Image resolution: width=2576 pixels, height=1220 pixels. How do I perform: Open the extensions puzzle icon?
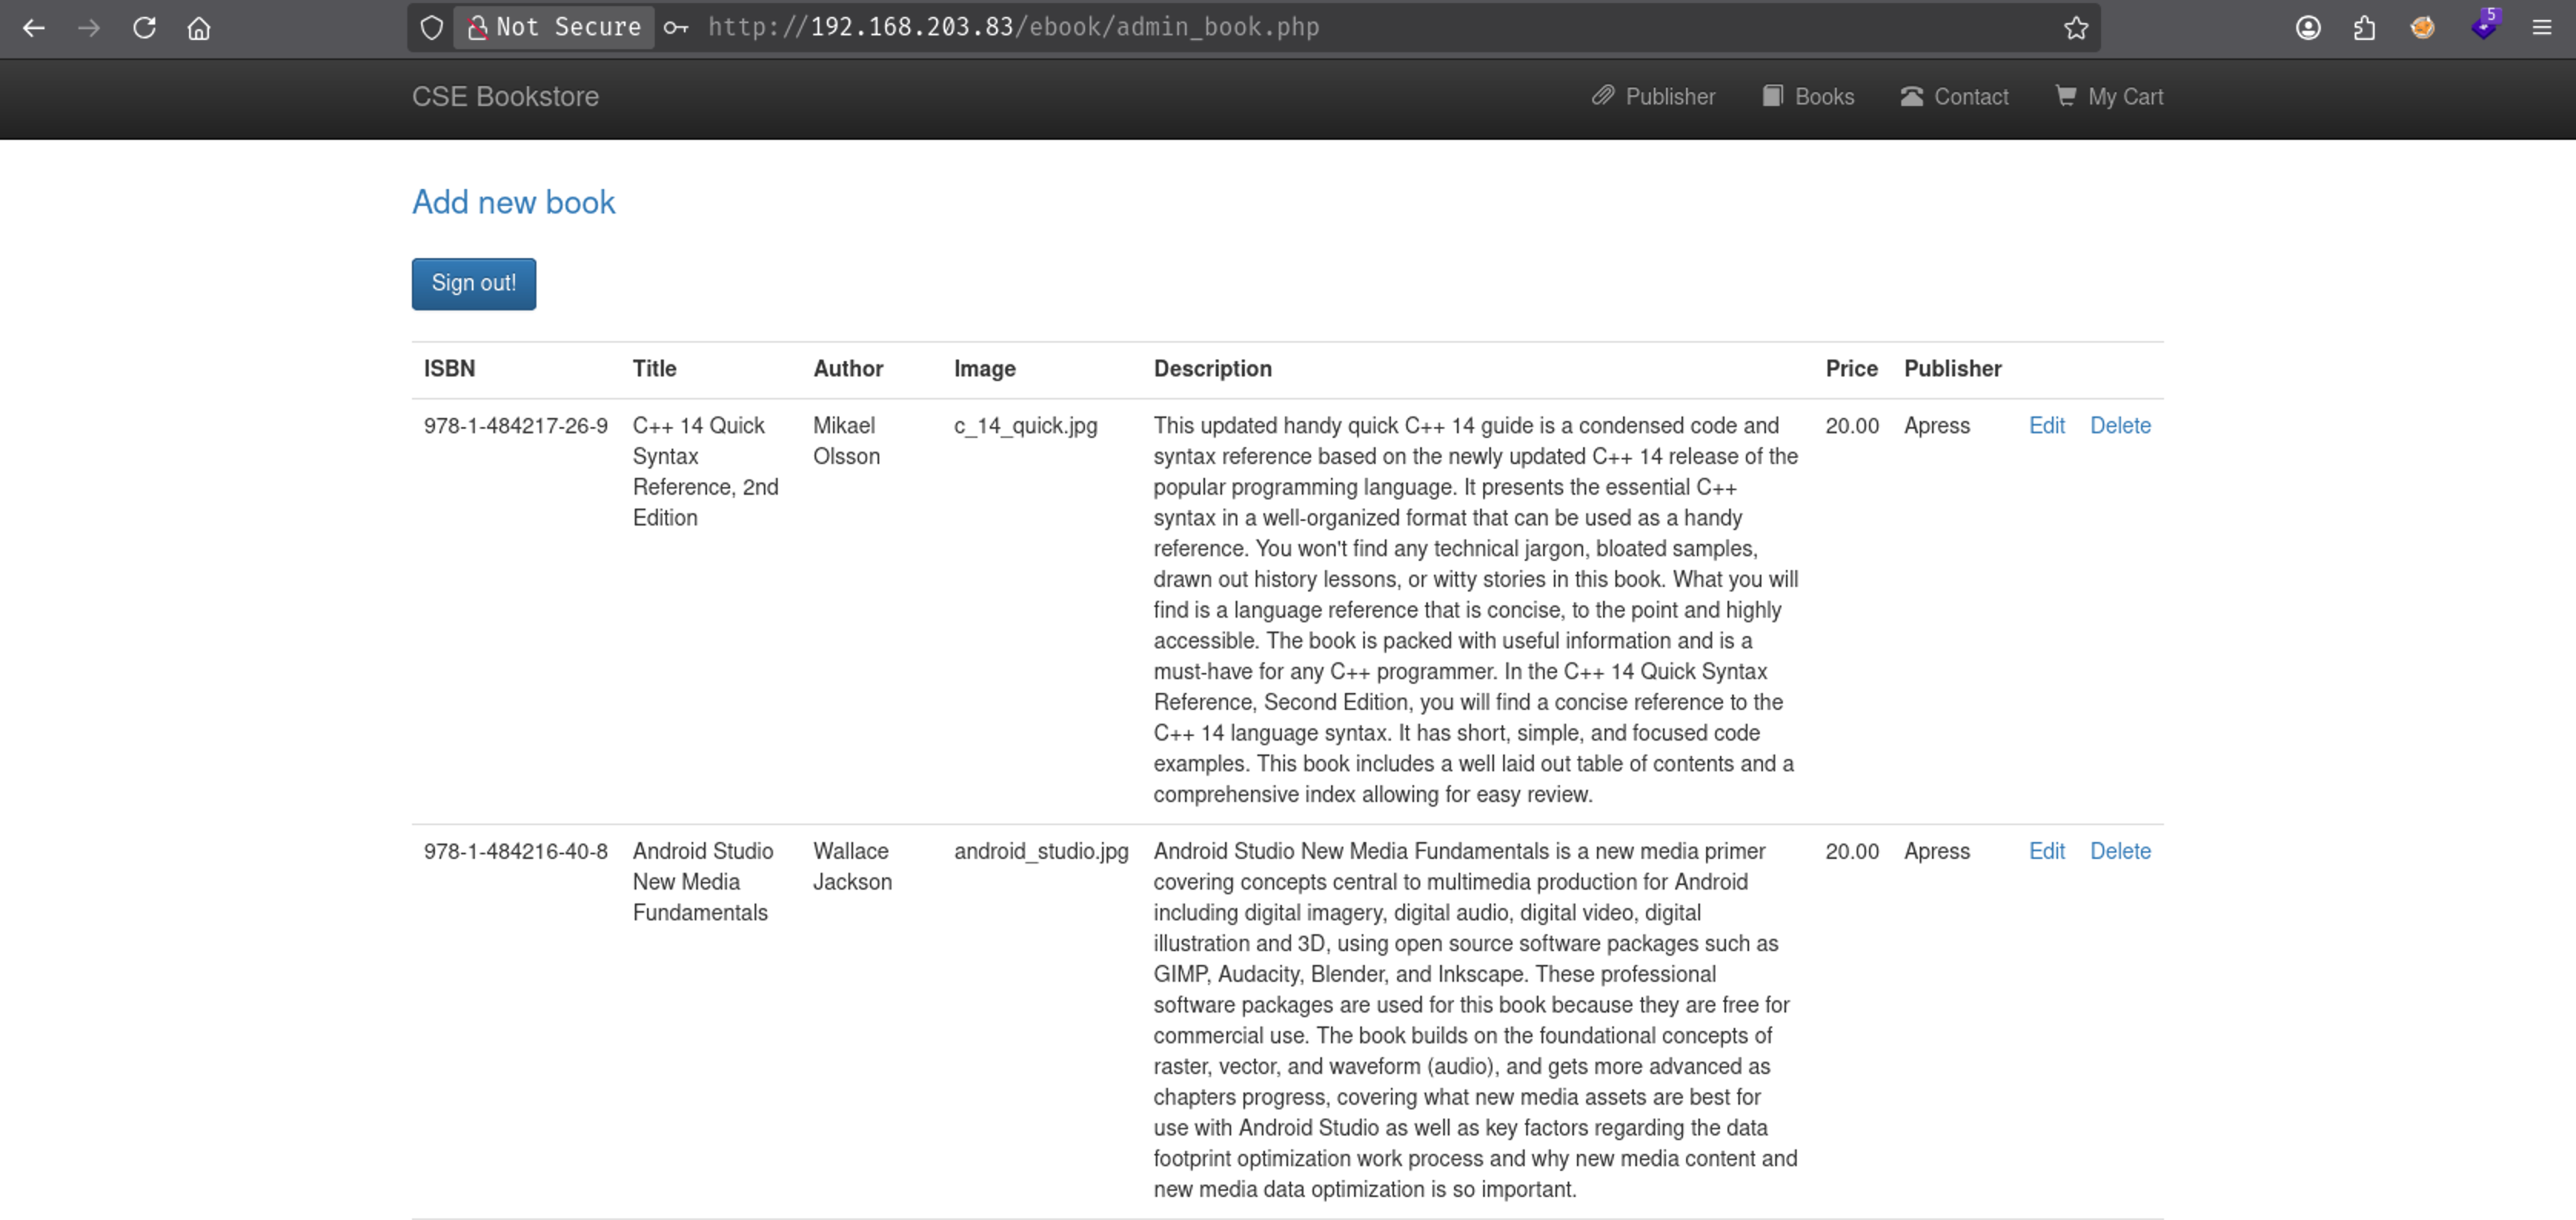tap(2364, 28)
